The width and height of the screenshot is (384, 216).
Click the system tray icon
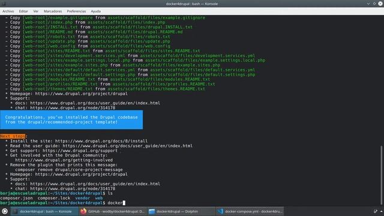375,211
